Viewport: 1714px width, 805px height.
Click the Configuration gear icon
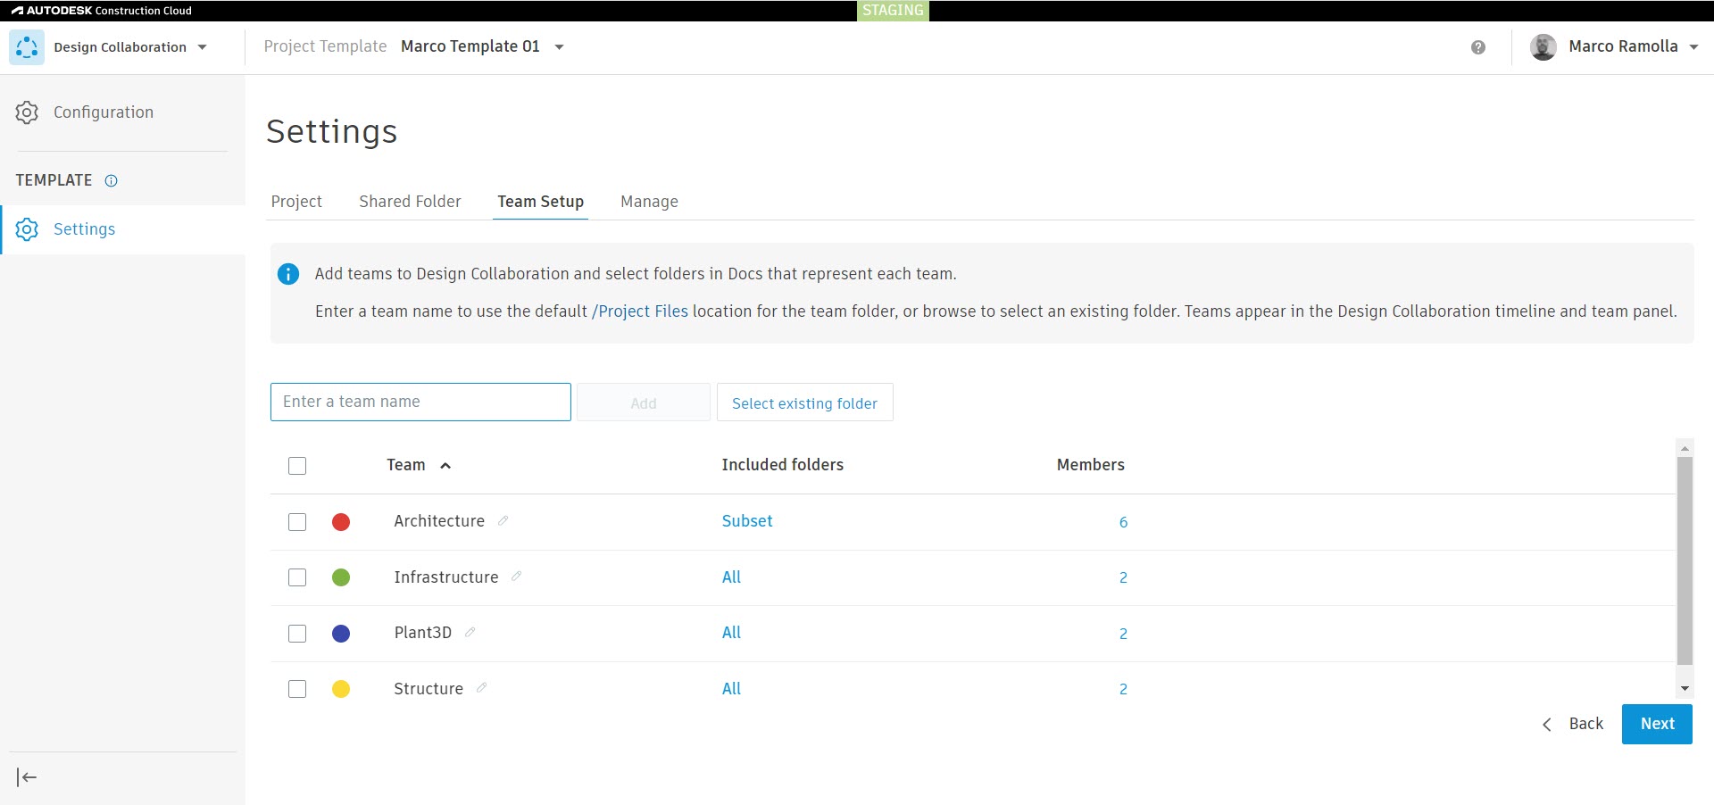[x=27, y=112]
